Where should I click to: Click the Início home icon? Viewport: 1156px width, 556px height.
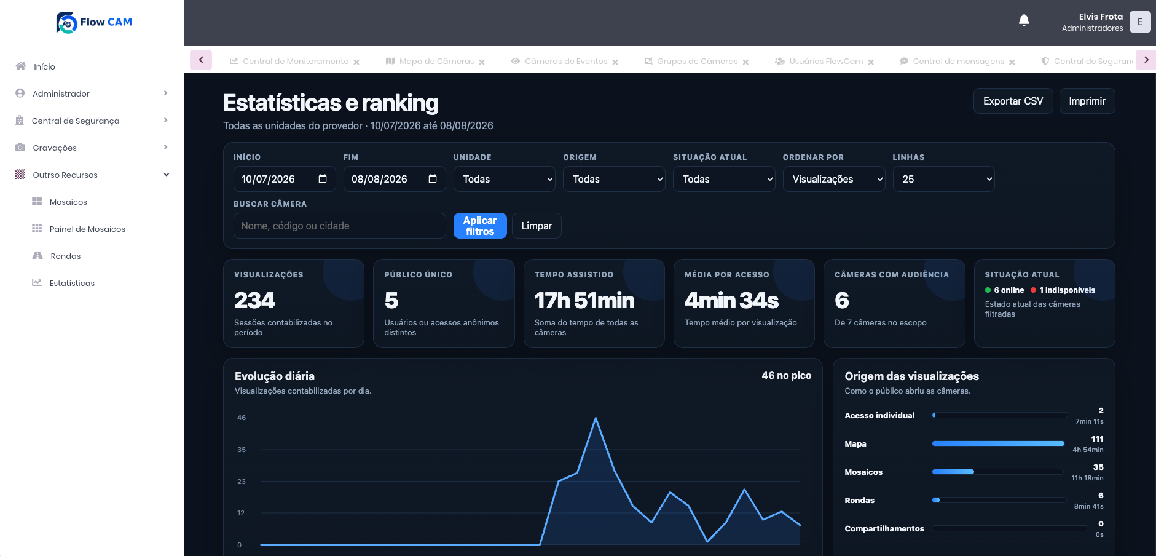(21, 66)
